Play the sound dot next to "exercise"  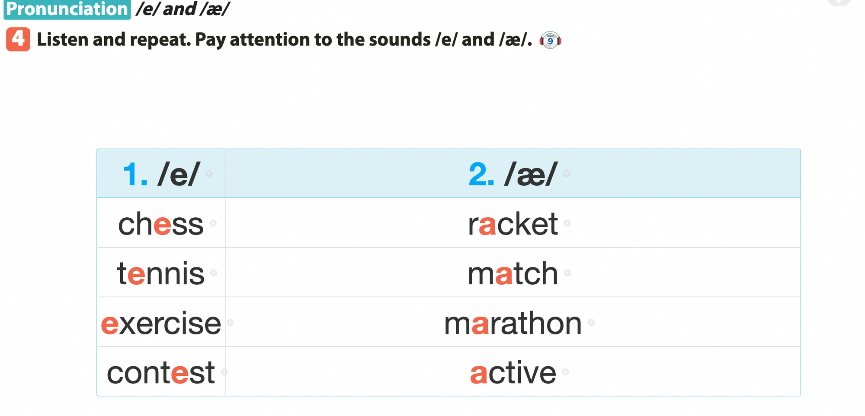click(231, 322)
